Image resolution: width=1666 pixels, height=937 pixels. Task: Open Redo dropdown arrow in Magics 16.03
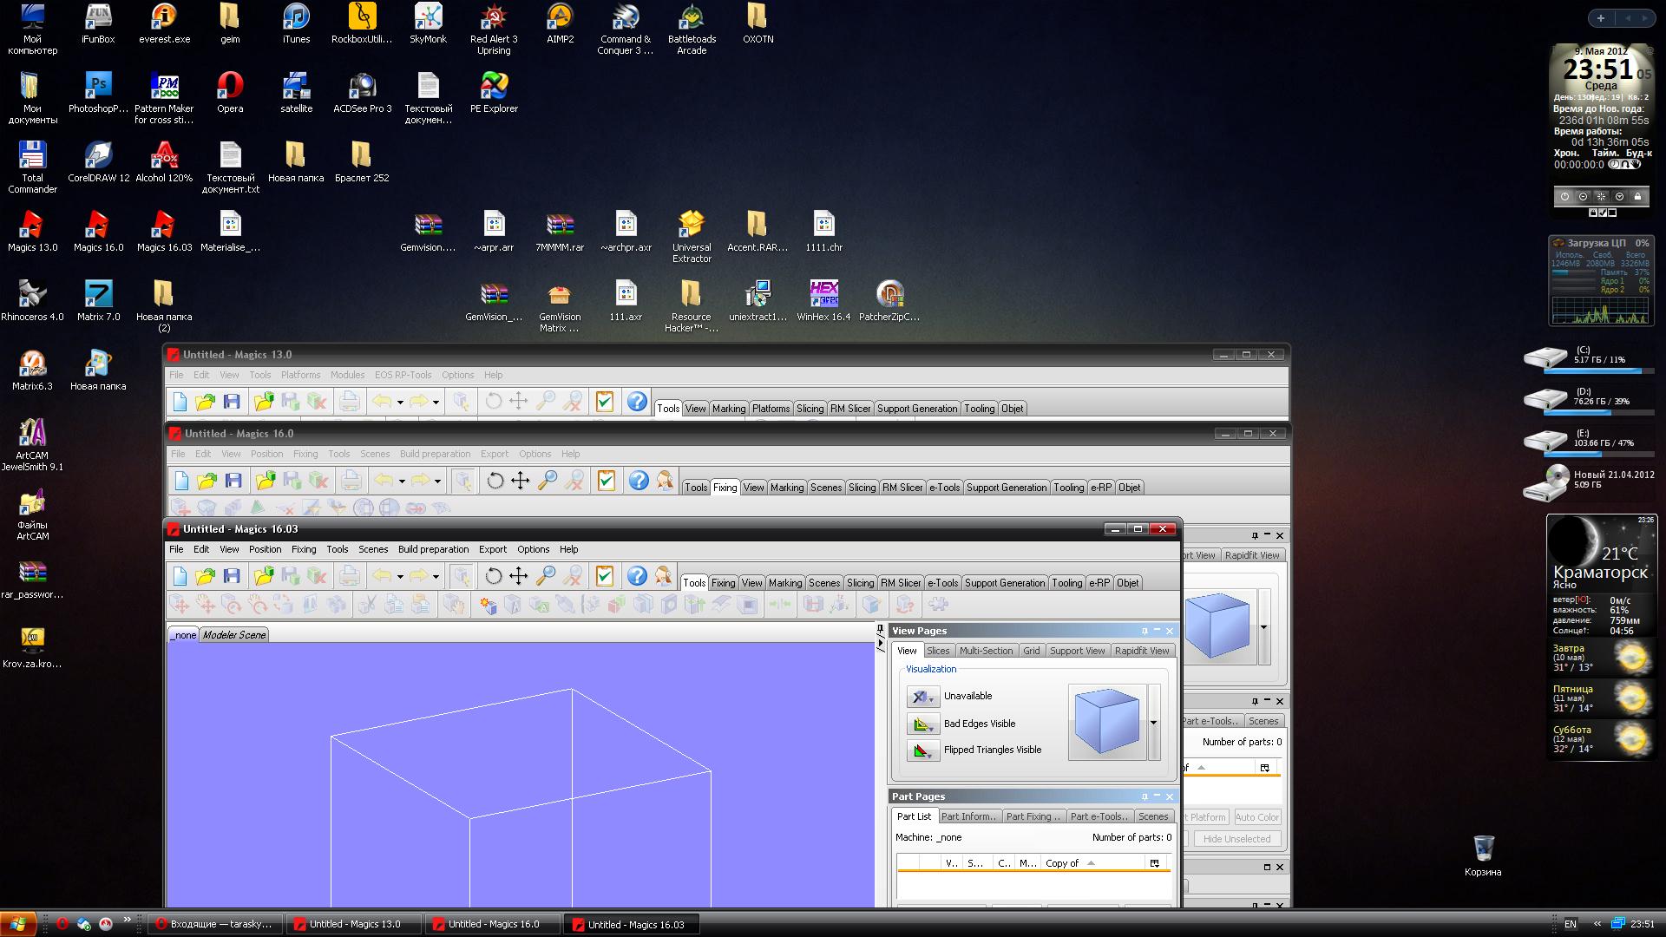[436, 577]
